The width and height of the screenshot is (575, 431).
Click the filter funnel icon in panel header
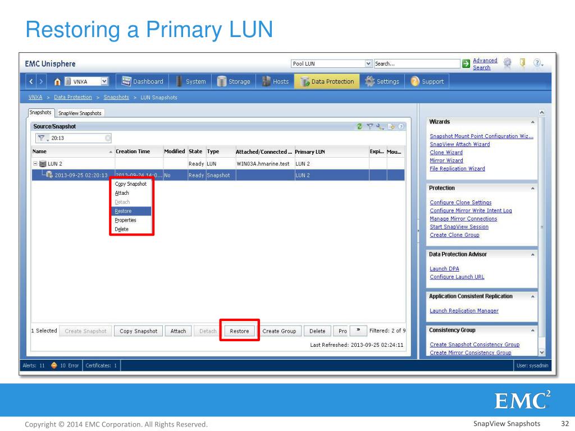coord(369,126)
